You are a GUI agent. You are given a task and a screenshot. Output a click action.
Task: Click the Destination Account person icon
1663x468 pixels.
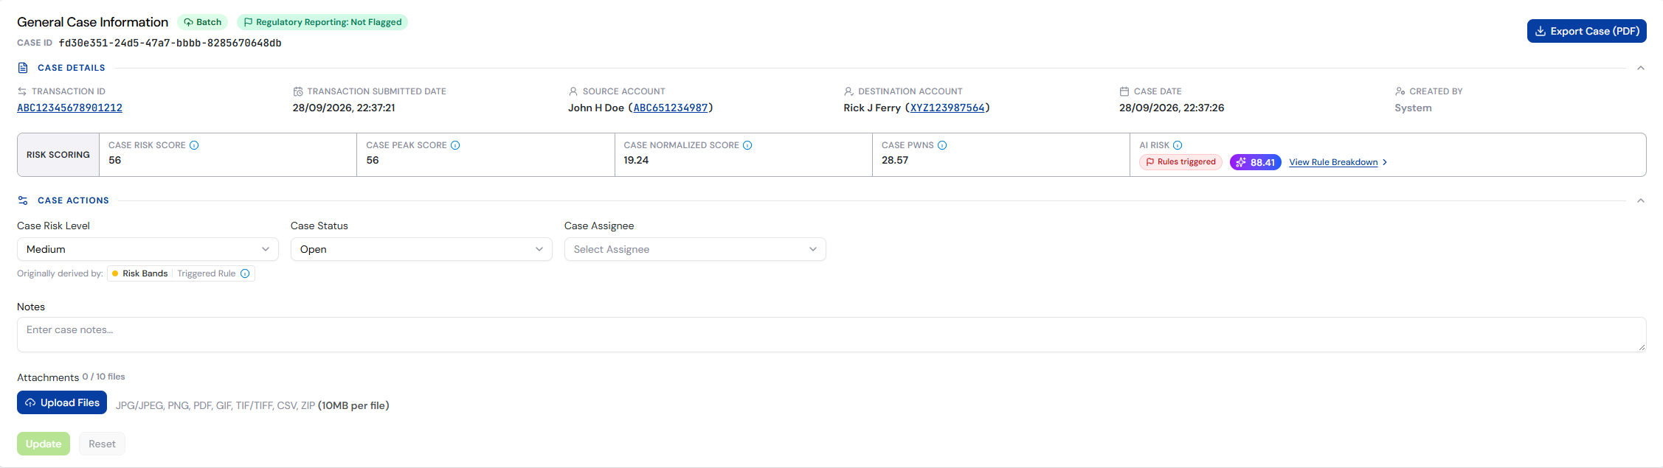(848, 91)
